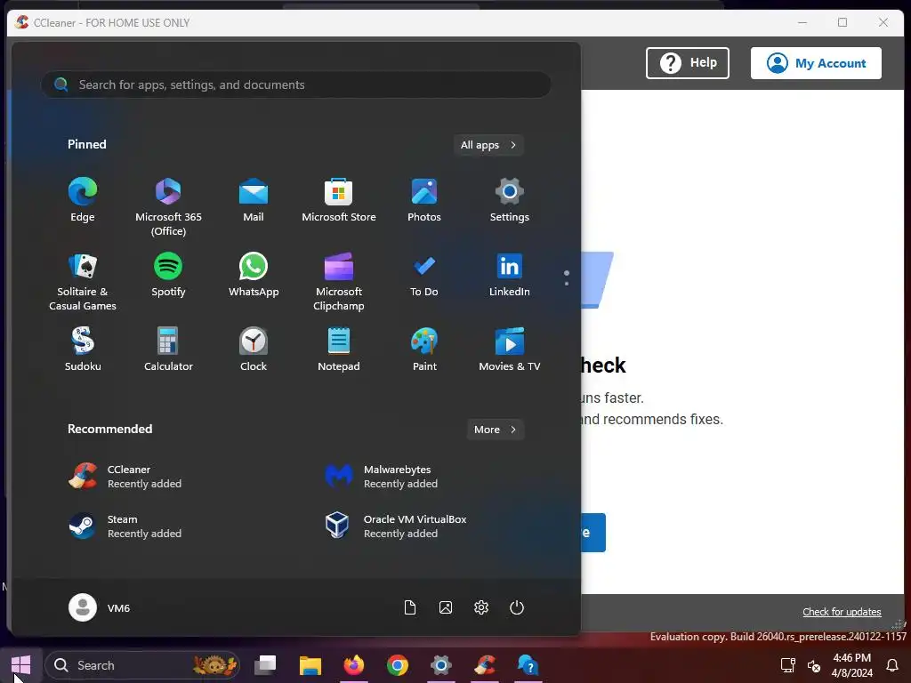Launch the Photos app
Image resolution: width=911 pixels, height=683 pixels.
pos(424,200)
